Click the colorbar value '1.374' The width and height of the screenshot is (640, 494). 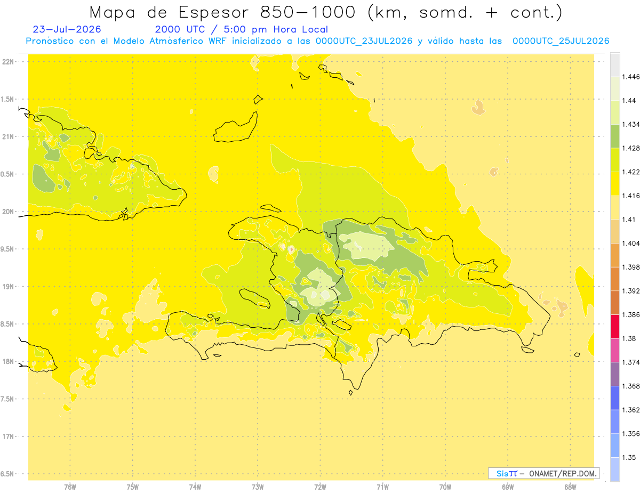[630, 362]
